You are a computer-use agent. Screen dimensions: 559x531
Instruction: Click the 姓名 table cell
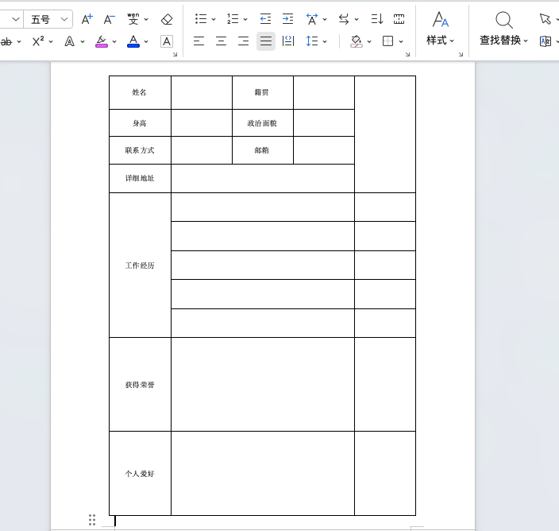(x=140, y=92)
